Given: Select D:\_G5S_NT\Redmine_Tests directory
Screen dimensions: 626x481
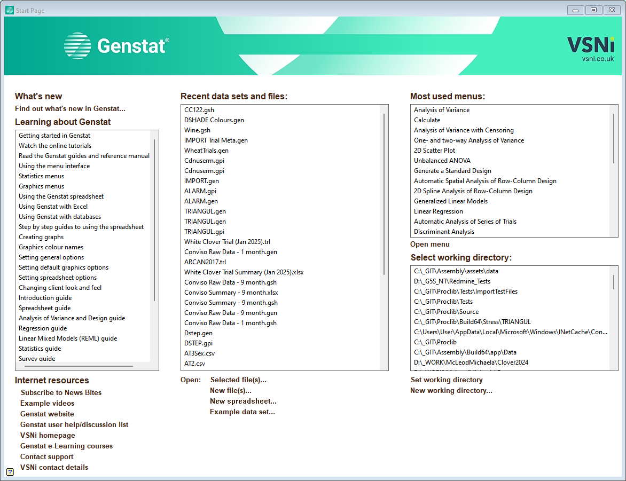Looking at the screenshot, I should (x=452, y=281).
